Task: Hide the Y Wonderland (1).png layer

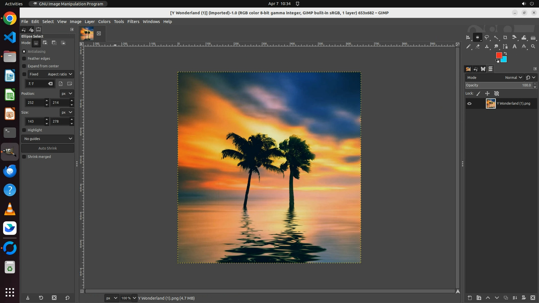Action: 469,104
